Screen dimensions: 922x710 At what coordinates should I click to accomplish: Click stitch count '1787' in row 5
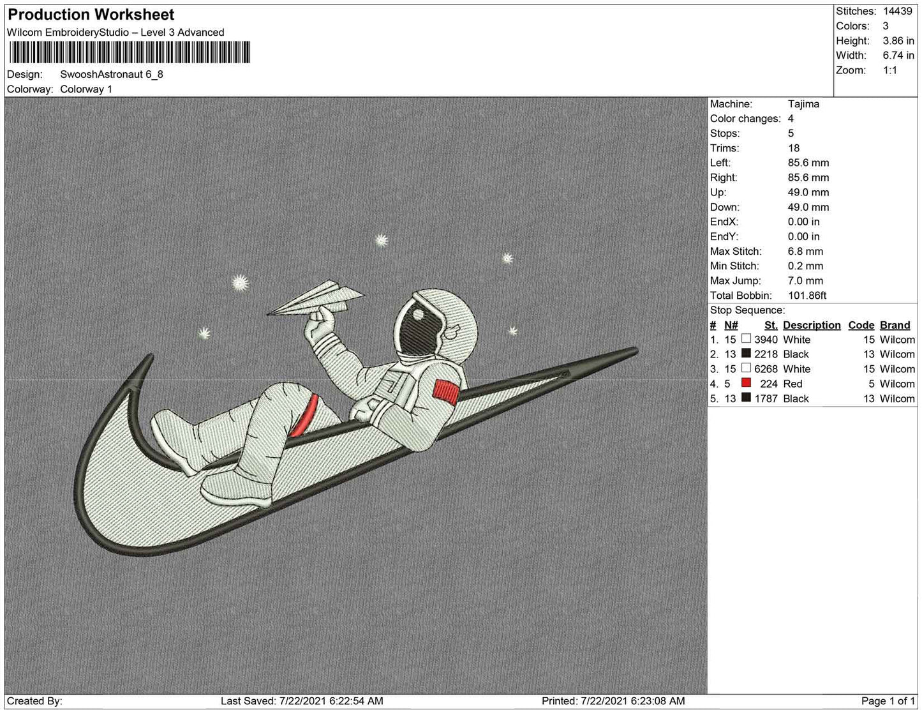coord(766,398)
